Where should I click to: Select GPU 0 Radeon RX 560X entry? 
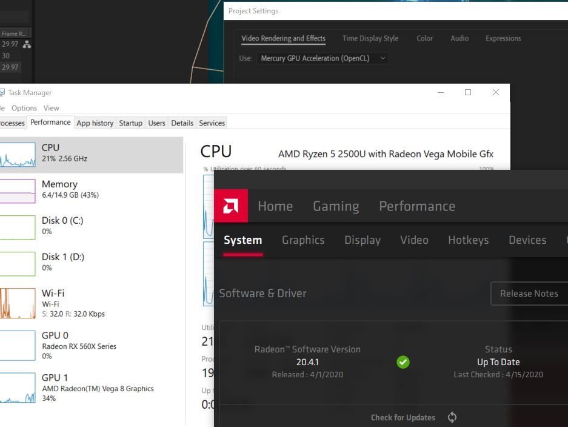90,346
